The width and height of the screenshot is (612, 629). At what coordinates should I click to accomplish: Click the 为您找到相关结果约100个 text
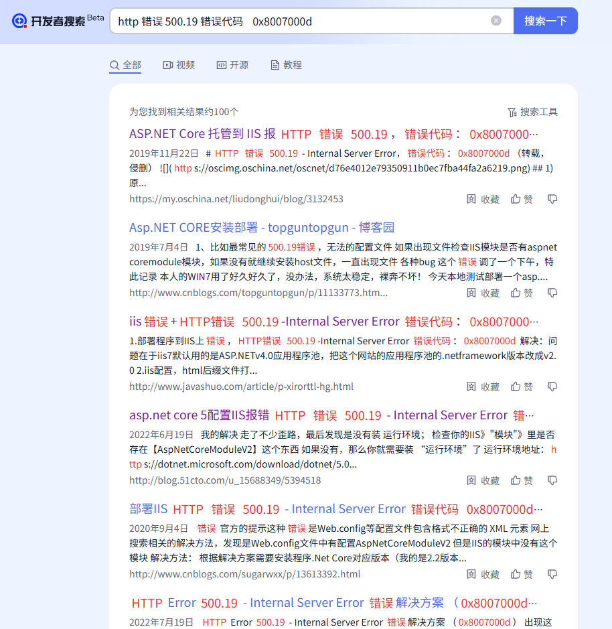pos(183,112)
